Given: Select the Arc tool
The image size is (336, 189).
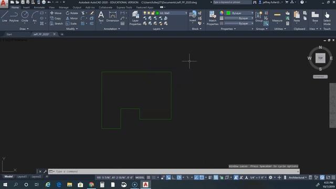Looking at the screenshot, I should [x=35, y=16].
